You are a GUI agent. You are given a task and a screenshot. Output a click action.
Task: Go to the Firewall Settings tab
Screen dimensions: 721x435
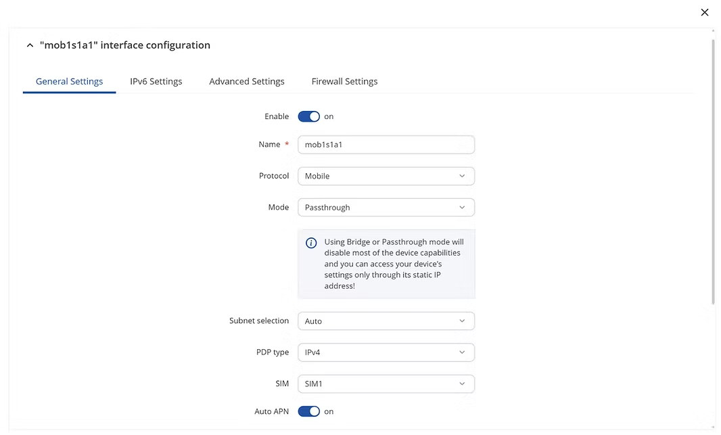click(344, 81)
